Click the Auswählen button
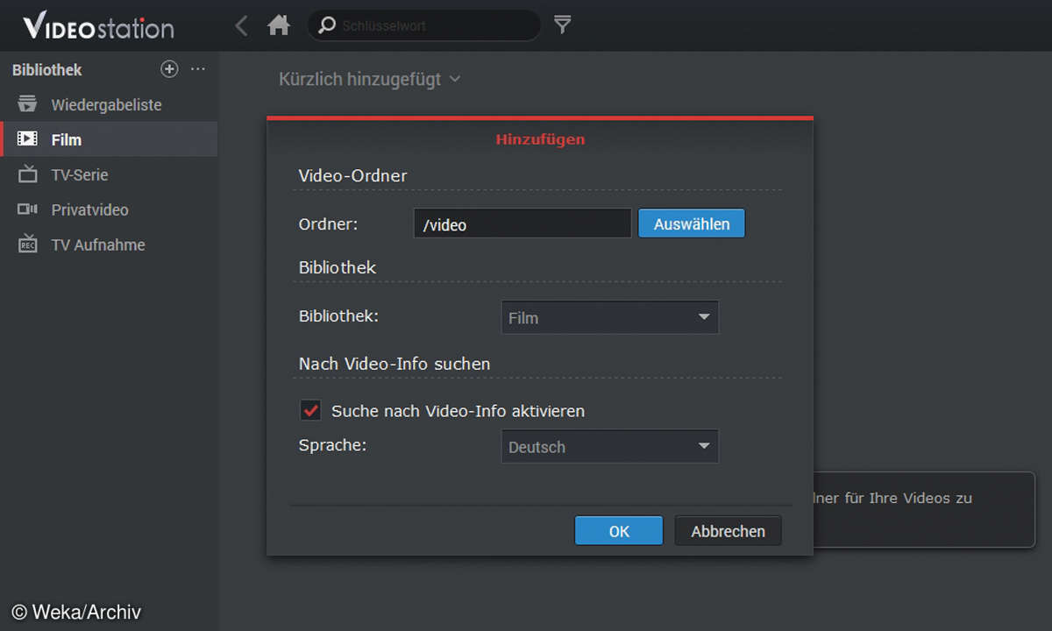The image size is (1052, 631). click(x=691, y=223)
